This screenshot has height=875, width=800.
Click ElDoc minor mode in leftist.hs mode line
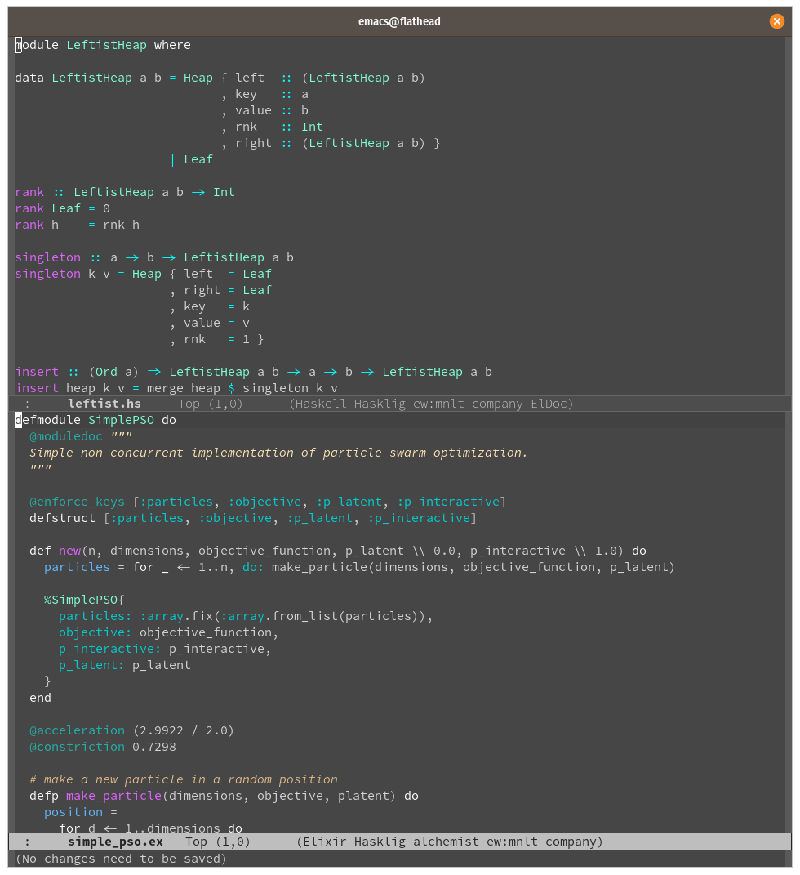click(x=548, y=404)
